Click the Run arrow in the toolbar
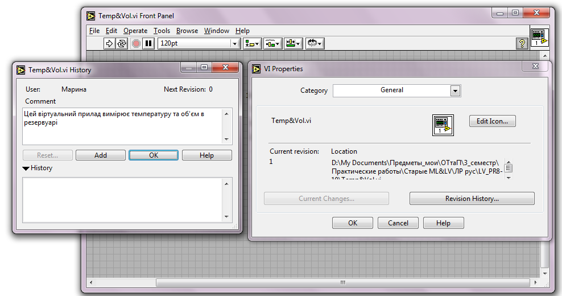 click(109, 43)
